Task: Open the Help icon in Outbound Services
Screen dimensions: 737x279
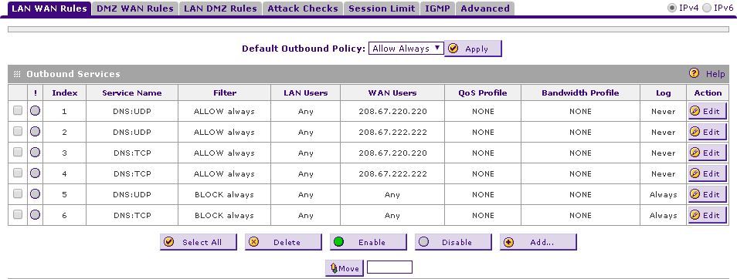Action: (694, 73)
